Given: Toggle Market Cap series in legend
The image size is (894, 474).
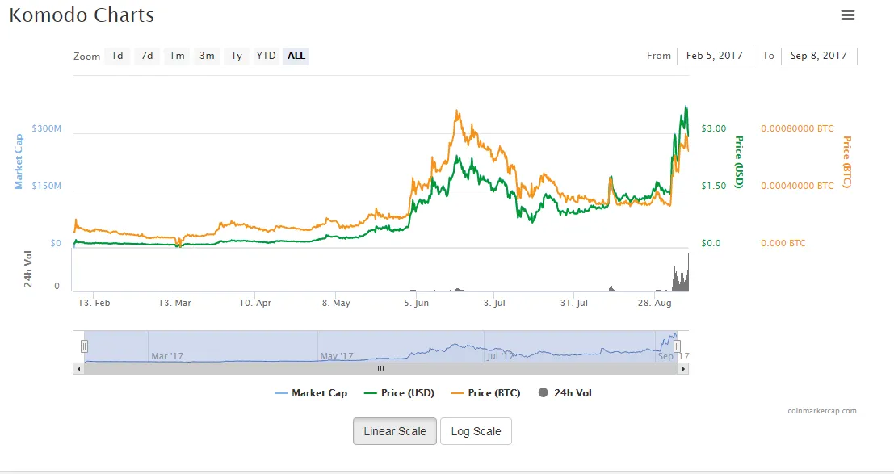Looking at the screenshot, I should [x=311, y=393].
